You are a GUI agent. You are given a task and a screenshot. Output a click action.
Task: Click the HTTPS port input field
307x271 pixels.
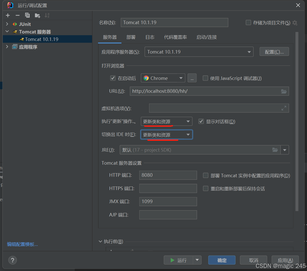click(168, 188)
